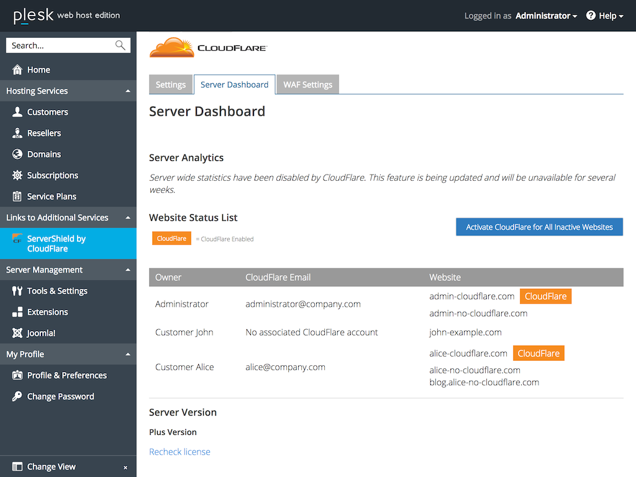Image resolution: width=636 pixels, height=477 pixels.
Task: Click admin-cloudflare.com website entry
Action: coord(472,296)
